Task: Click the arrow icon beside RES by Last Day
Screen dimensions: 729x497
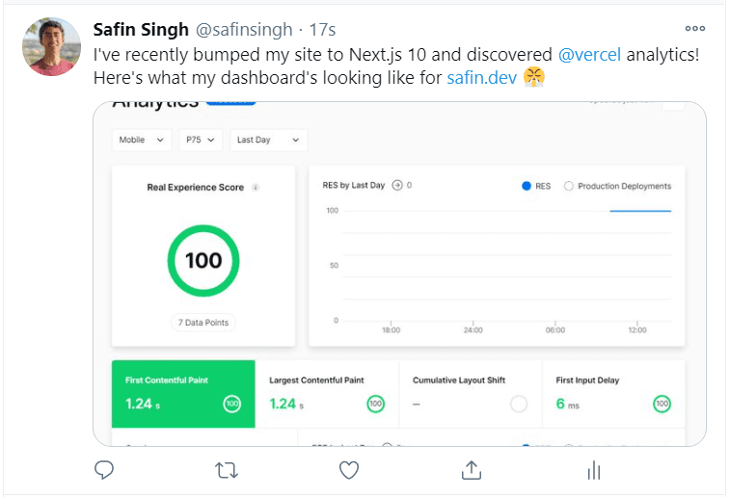Action: (397, 185)
